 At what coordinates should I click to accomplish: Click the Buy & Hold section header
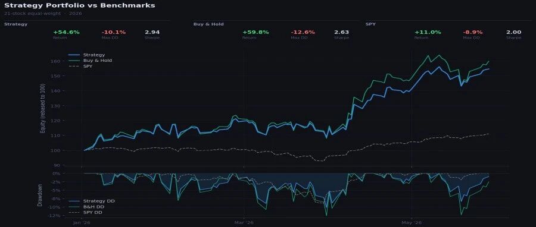pos(208,24)
